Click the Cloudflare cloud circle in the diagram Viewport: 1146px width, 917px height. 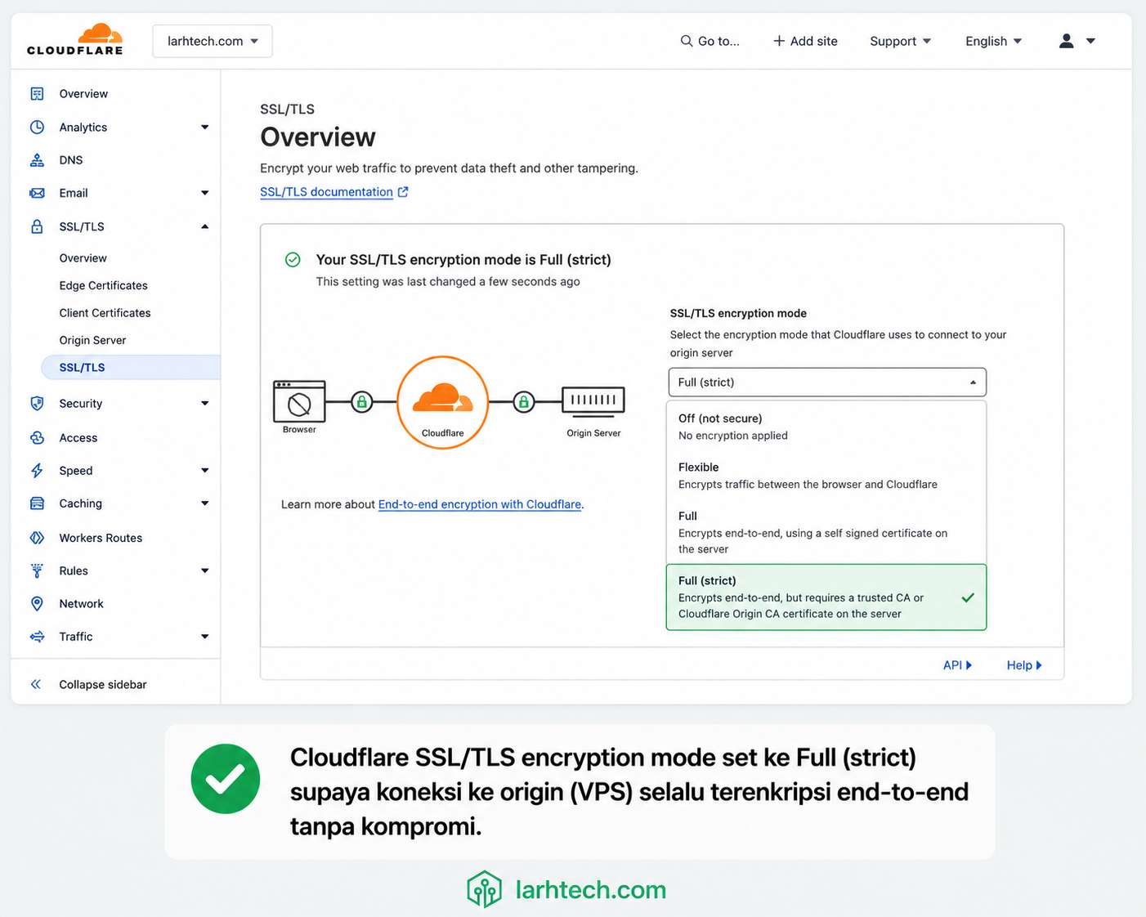pyautogui.click(x=443, y=403)
